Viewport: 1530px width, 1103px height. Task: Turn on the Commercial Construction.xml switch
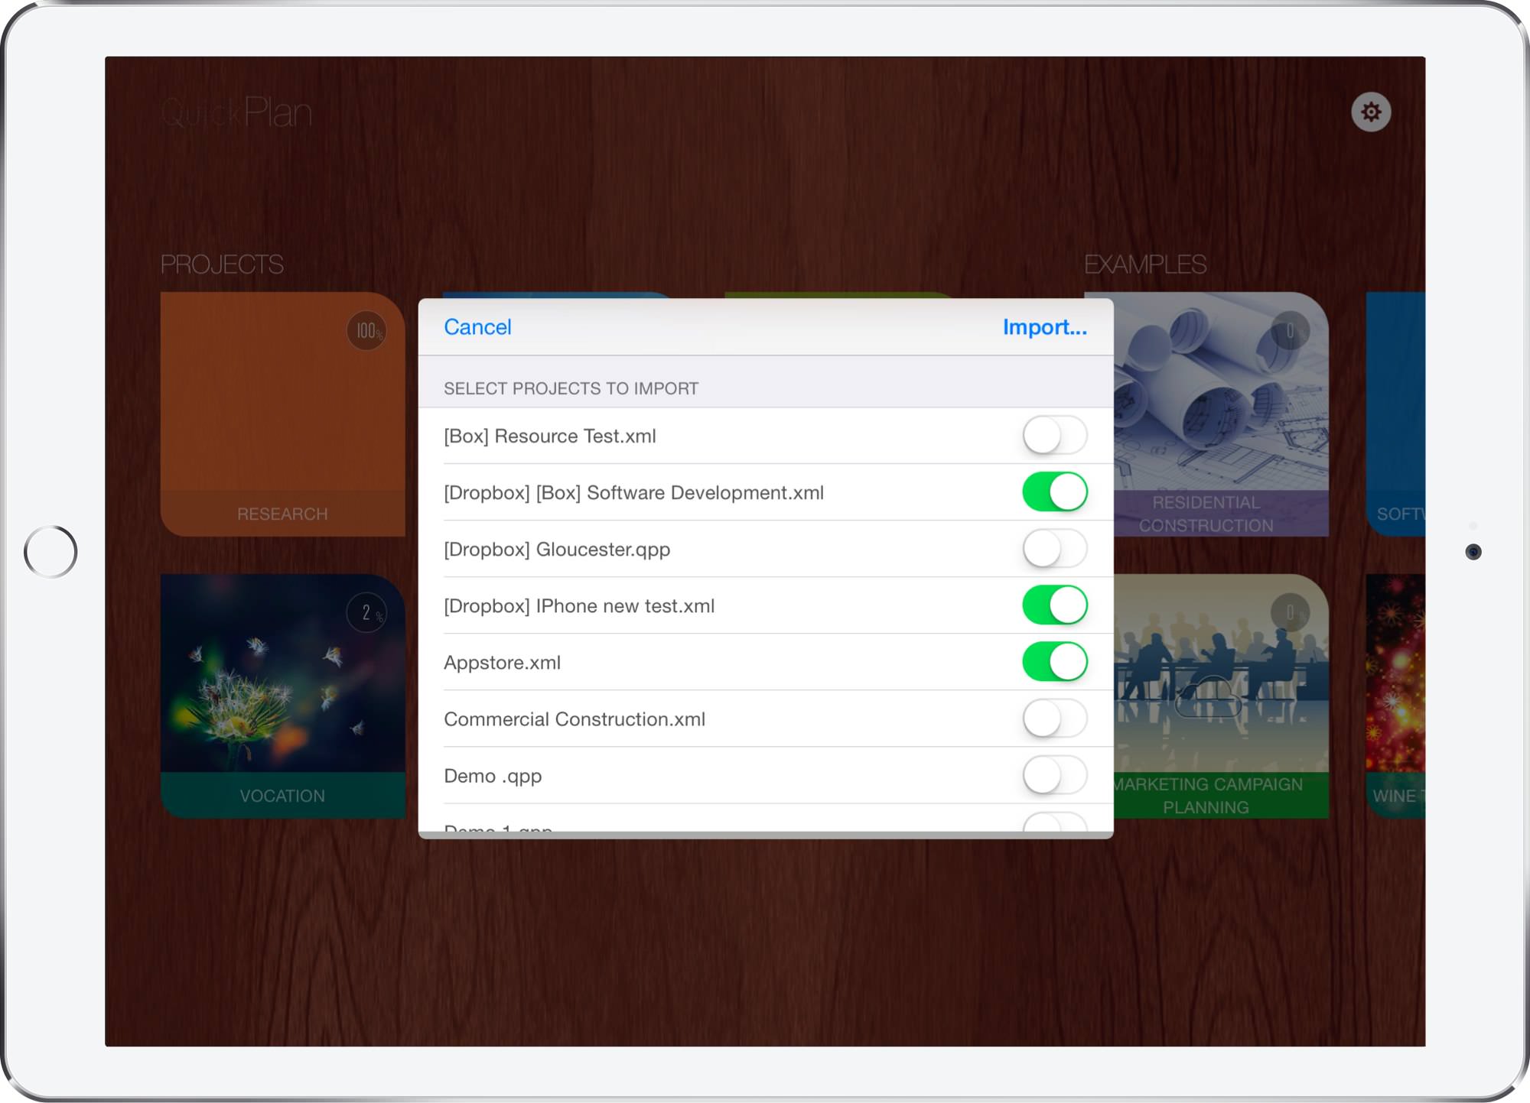[x=1056, y=718]
